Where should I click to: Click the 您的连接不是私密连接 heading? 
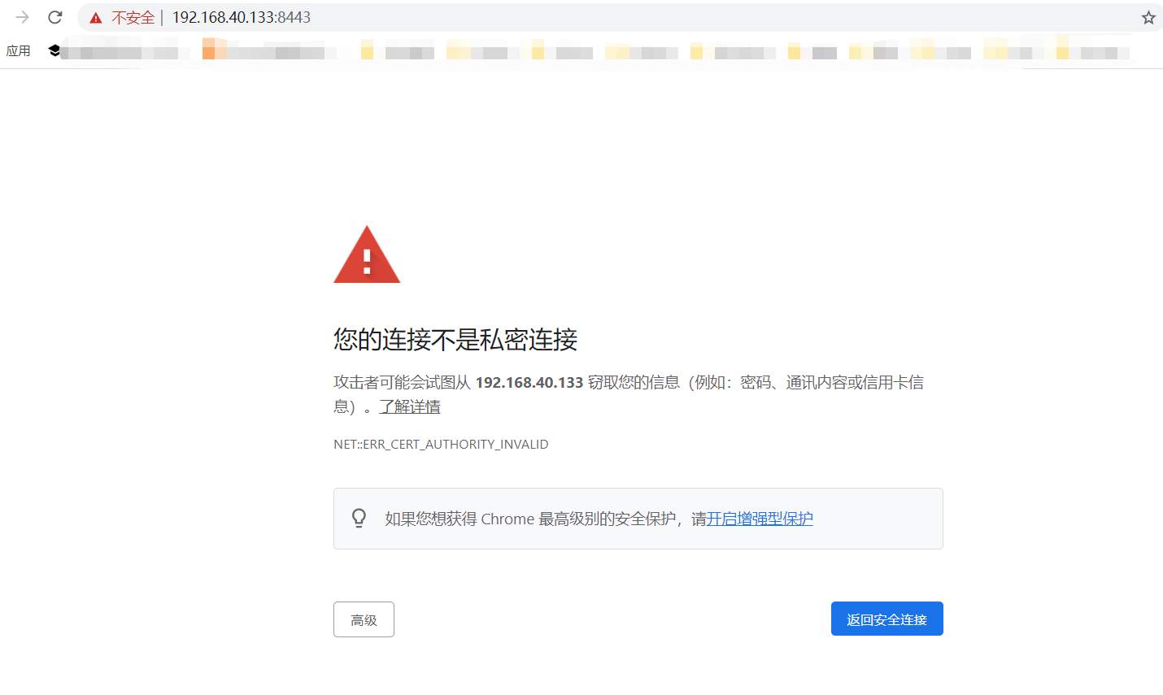pos(455,339)
